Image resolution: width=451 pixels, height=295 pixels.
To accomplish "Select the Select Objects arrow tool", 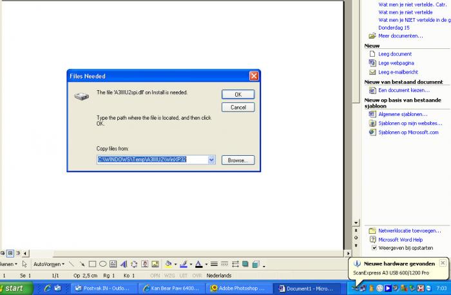I will [x=24, y=264].
